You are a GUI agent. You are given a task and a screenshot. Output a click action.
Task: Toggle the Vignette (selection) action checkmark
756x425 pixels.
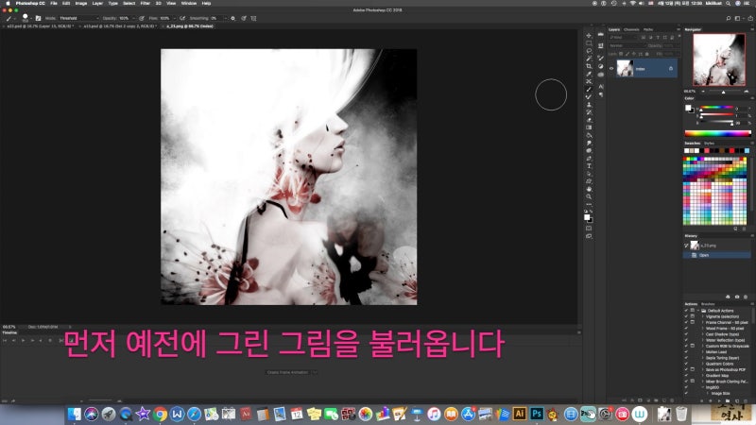click(686, 316)
